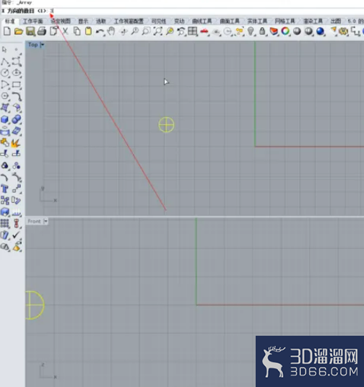Select the Text object tool (T icon)
This screenshot has height=387, width=364.
(4, 189)
